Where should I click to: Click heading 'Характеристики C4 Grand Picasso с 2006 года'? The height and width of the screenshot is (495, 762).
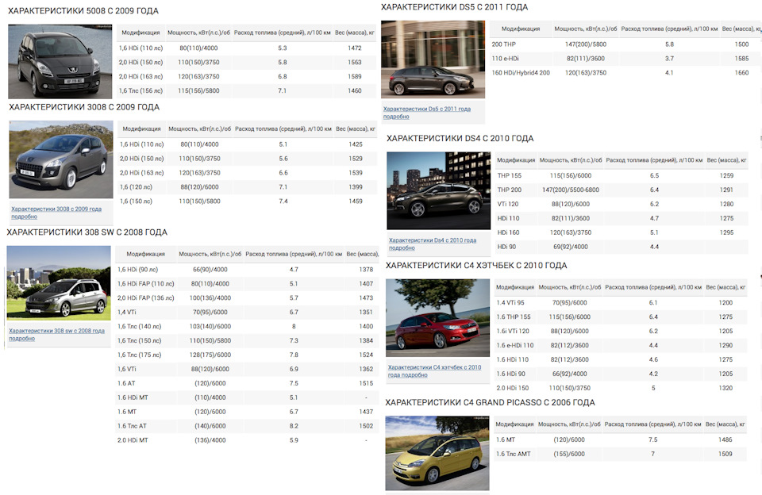[490, 402]
